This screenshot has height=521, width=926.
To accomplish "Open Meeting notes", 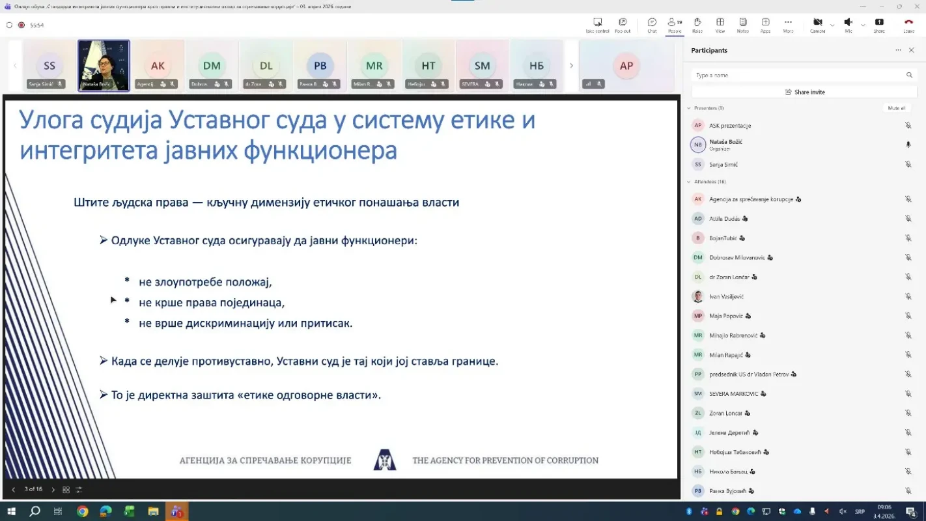I will [x=742, y=23].
